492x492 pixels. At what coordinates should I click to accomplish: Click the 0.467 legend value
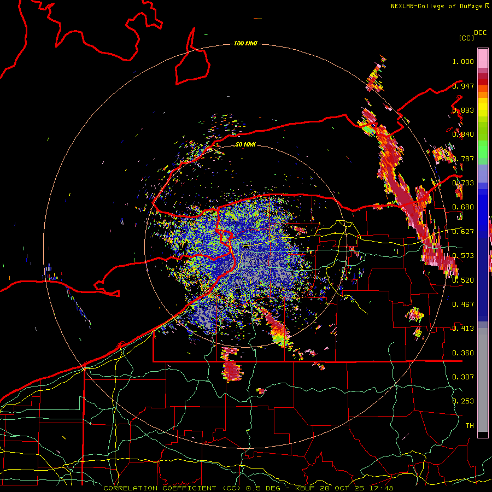pyautogui.click(x=463, y=304)
